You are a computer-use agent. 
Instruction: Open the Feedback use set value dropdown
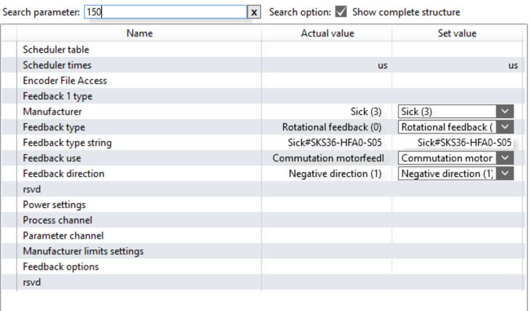[506, 158]
